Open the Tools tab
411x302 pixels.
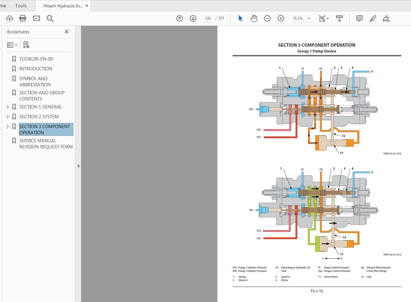click(21, 6)
